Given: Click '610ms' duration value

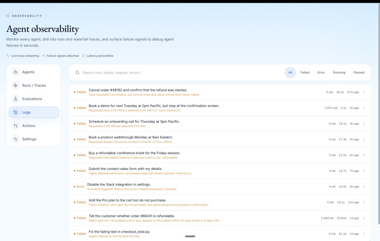Looking at the screenshot, I should pyautogui.click(x=342, y=218).
